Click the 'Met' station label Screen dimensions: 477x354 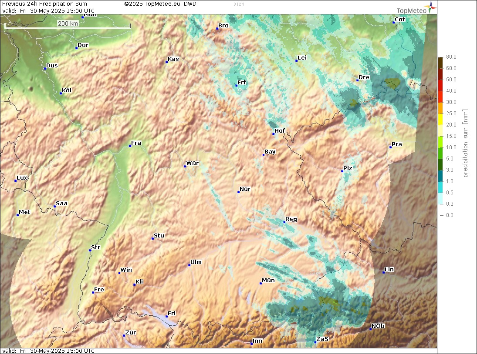(24, 212)
